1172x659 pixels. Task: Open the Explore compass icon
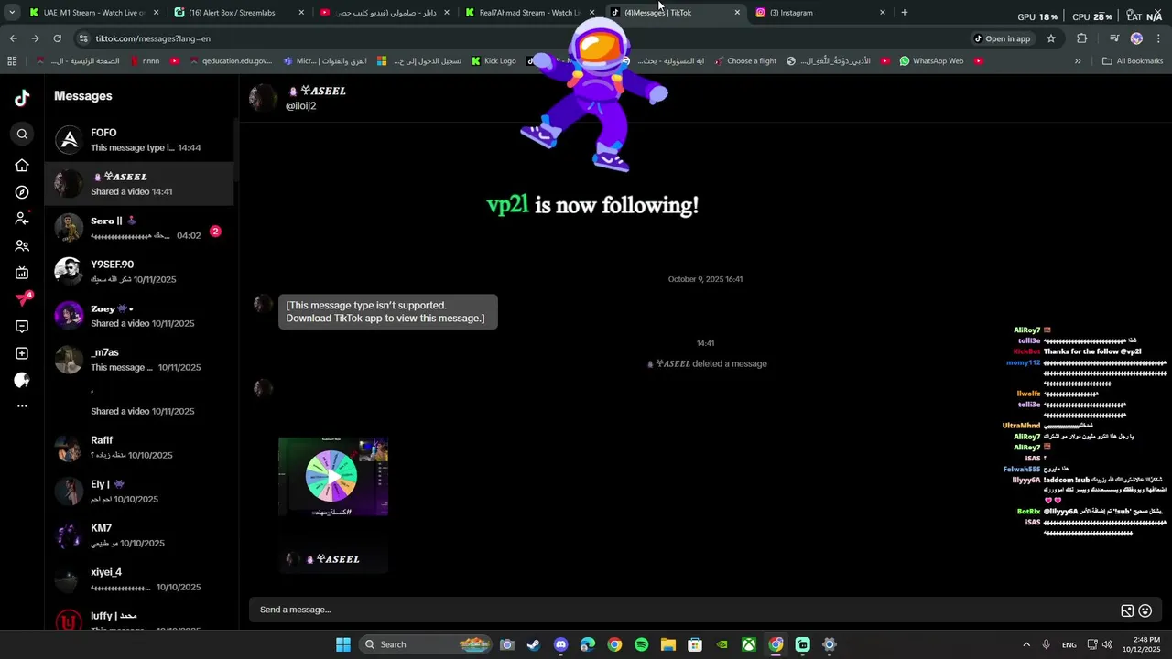tap(22, 192)
